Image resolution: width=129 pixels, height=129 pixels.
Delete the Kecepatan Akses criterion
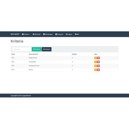point(99,66)
